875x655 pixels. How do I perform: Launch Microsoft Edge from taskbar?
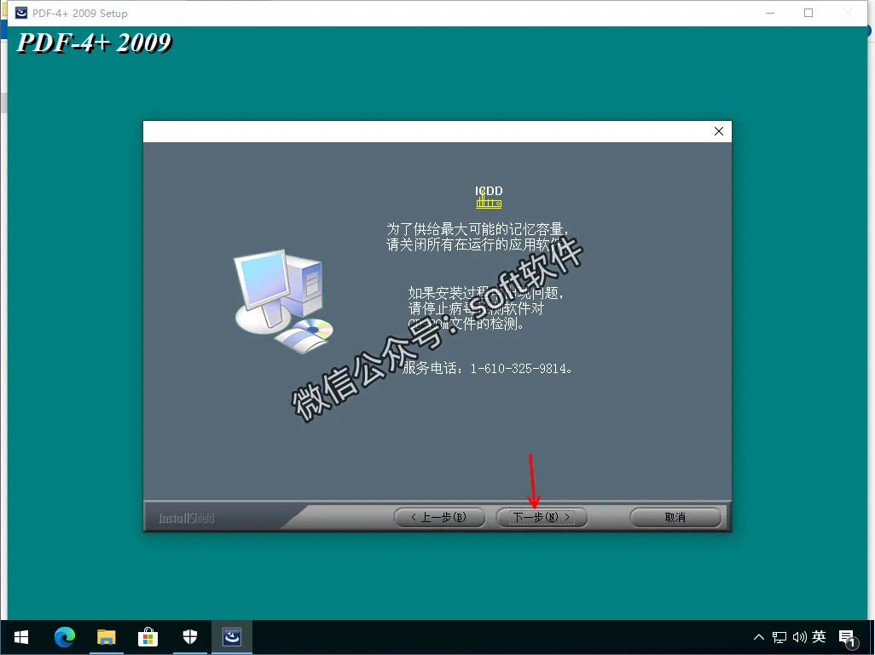(x=65, y=637)
